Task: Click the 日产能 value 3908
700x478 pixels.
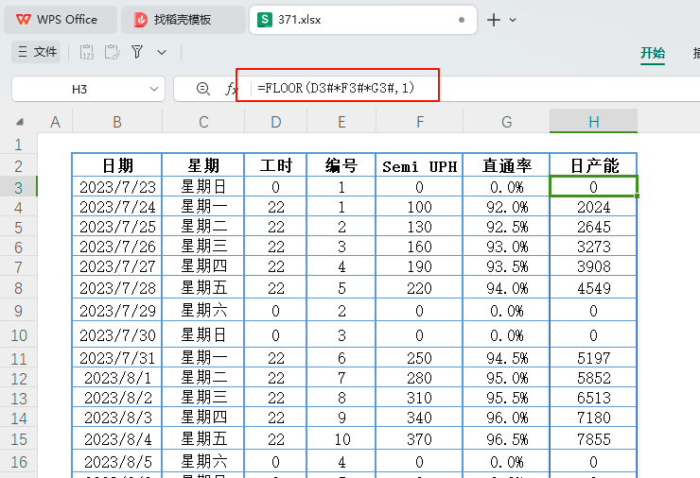Action: (593, 266)
